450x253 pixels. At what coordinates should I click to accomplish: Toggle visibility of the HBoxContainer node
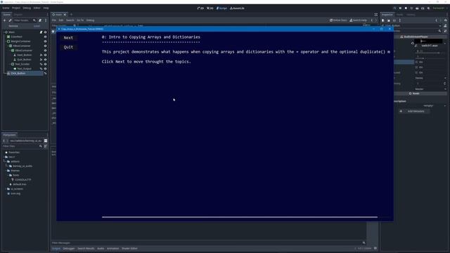point(45,46)
